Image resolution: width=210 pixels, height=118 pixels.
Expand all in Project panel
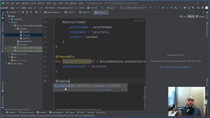[x=27, y=12]
